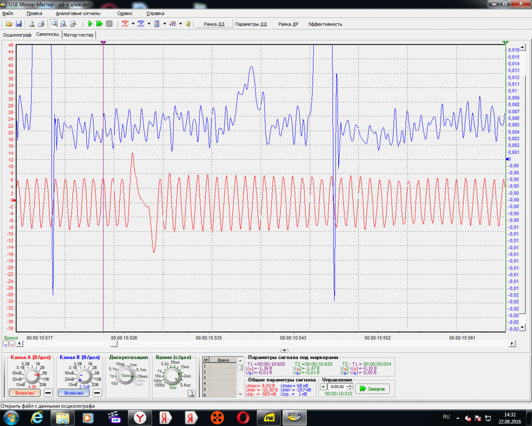Open Yandex browser red Y taskbar icon
Image resolution: width=532 pixels, height=426 pixels.
click(140, 417)
